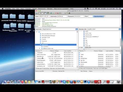Open the Server menu
Screen dimensions: 123x92
tap(35, 9)
